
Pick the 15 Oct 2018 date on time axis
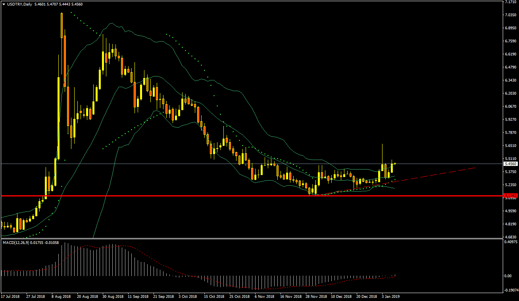point(214,296)
